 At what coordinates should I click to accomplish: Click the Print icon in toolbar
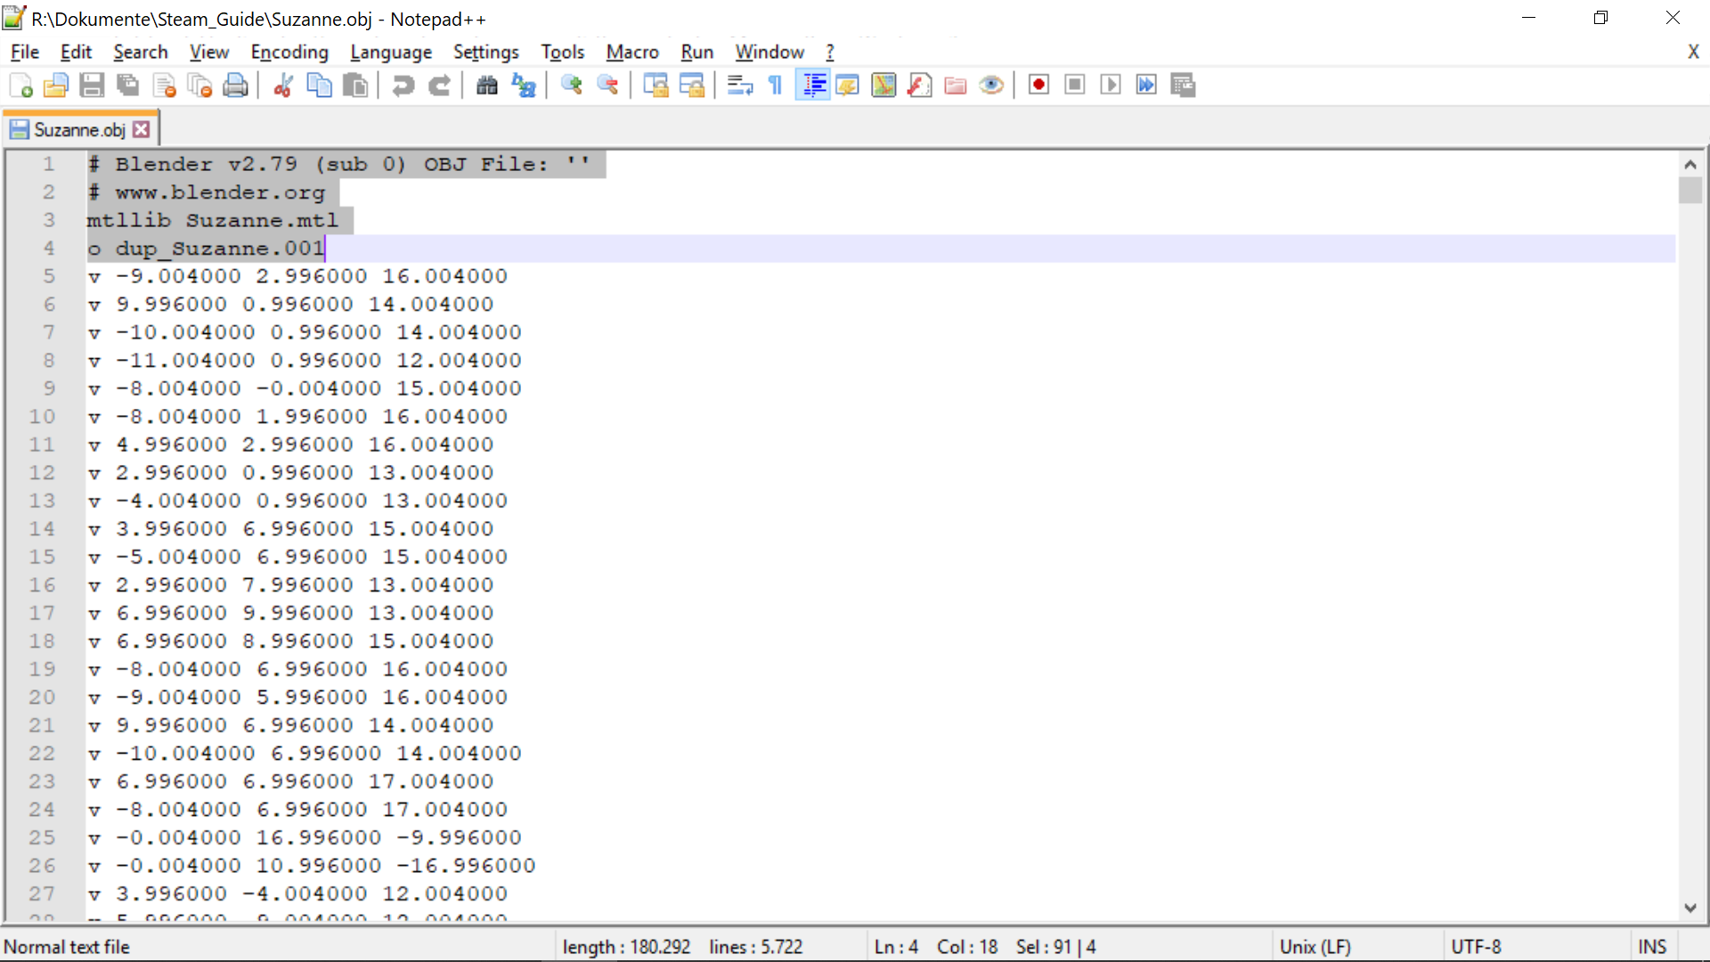235,86
